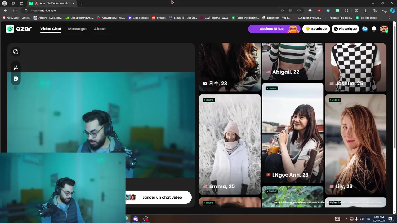Click the Obtiens 10 % promo banner
Viewport: 397px width, 223px height.
tap(274, 29)
